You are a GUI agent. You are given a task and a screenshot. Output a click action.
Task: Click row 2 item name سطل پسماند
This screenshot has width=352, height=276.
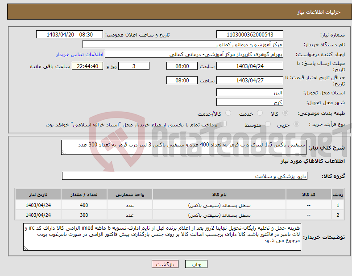click(x=219, y=215)
